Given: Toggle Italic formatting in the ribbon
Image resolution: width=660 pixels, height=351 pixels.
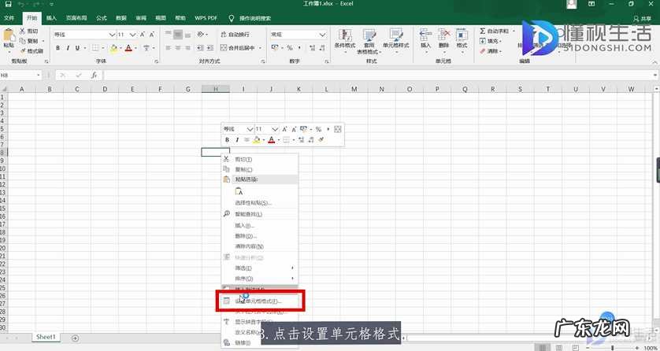Looking at the screenshot, I should point(69,48).
